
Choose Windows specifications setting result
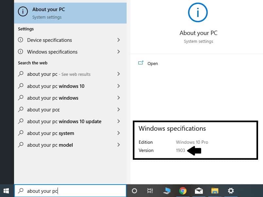(70, 52)
